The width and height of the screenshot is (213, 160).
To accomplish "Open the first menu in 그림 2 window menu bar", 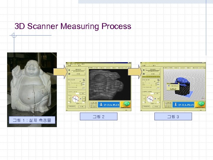I will 67,64.
